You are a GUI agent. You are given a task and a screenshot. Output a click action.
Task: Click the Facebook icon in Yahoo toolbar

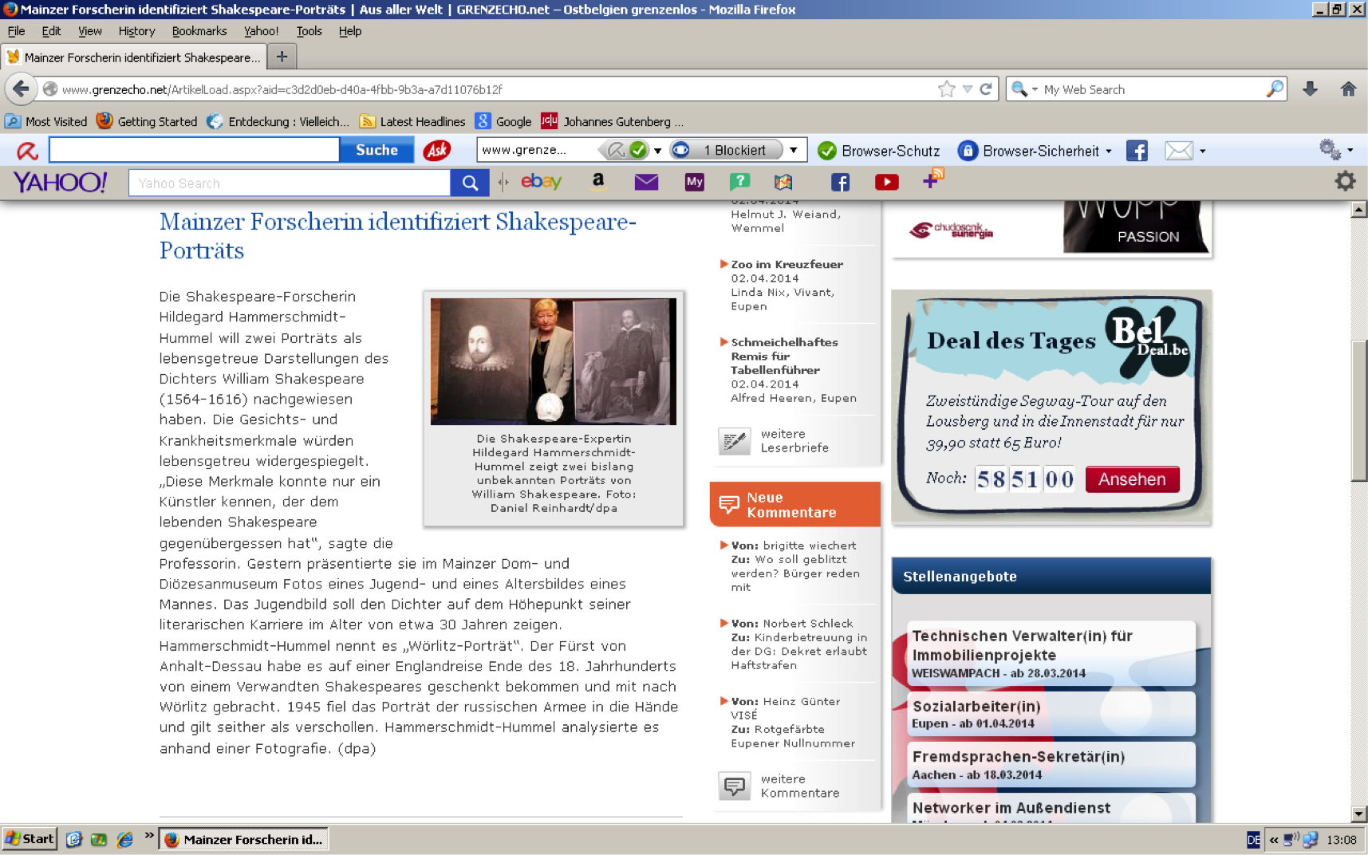[x=840, y=182]
